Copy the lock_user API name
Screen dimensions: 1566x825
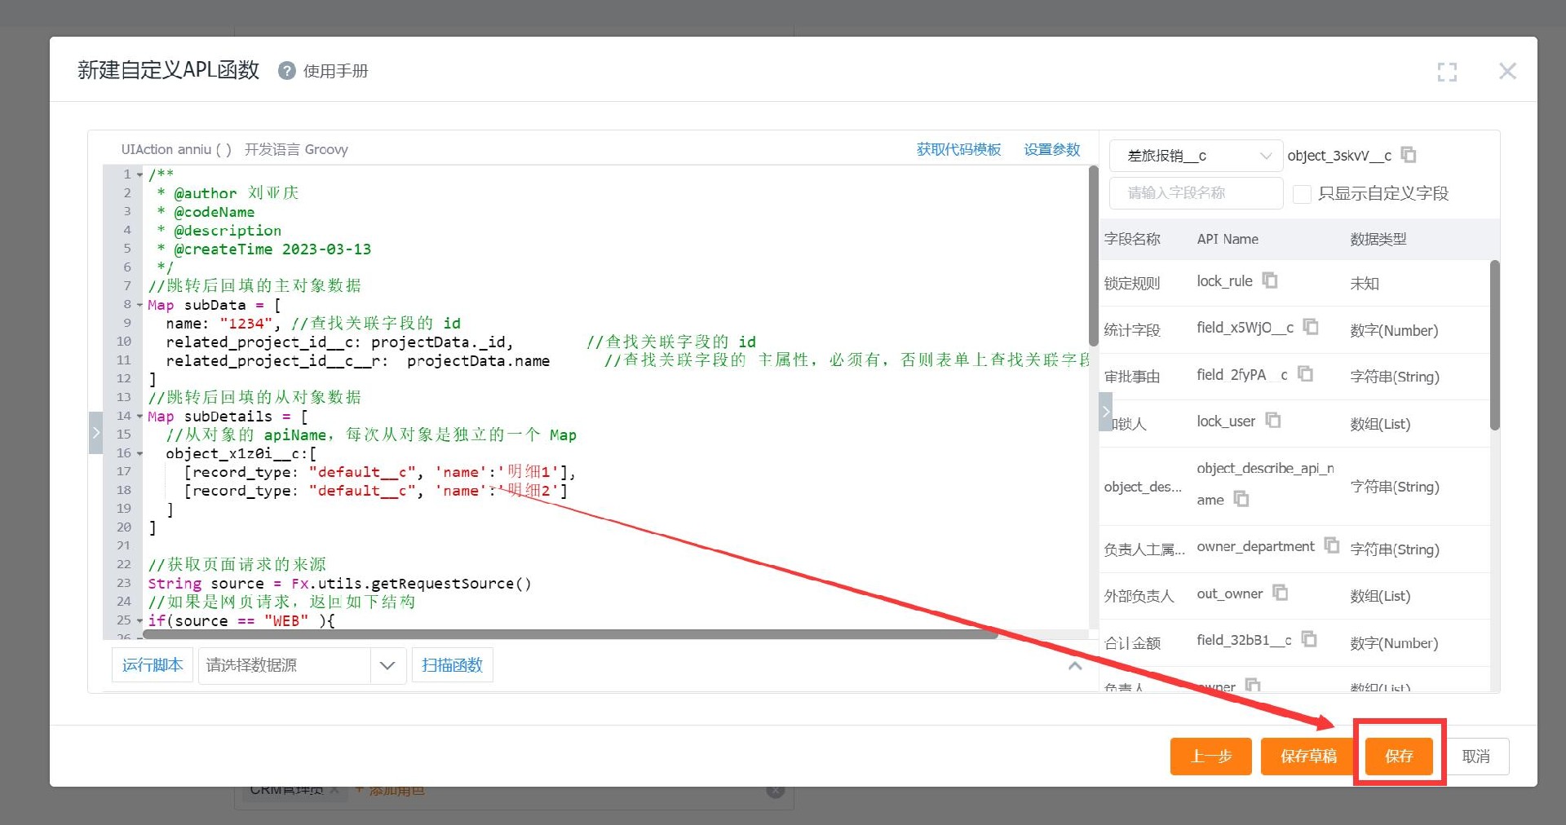point(1273,420)
